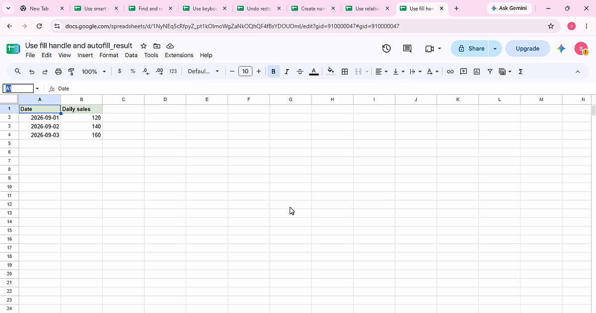
Task: Click the Name box showing A1
Action: [18, 88]
